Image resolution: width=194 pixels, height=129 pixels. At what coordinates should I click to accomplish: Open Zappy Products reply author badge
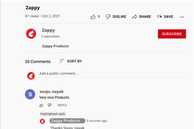(x=67, y=121)
